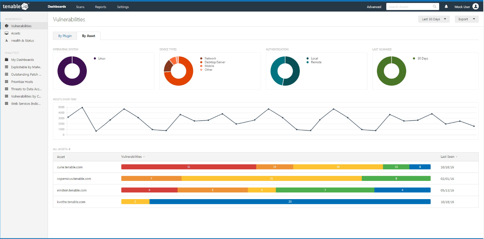Click the grid icon beside Prioritize Hosts

[7, 82]
